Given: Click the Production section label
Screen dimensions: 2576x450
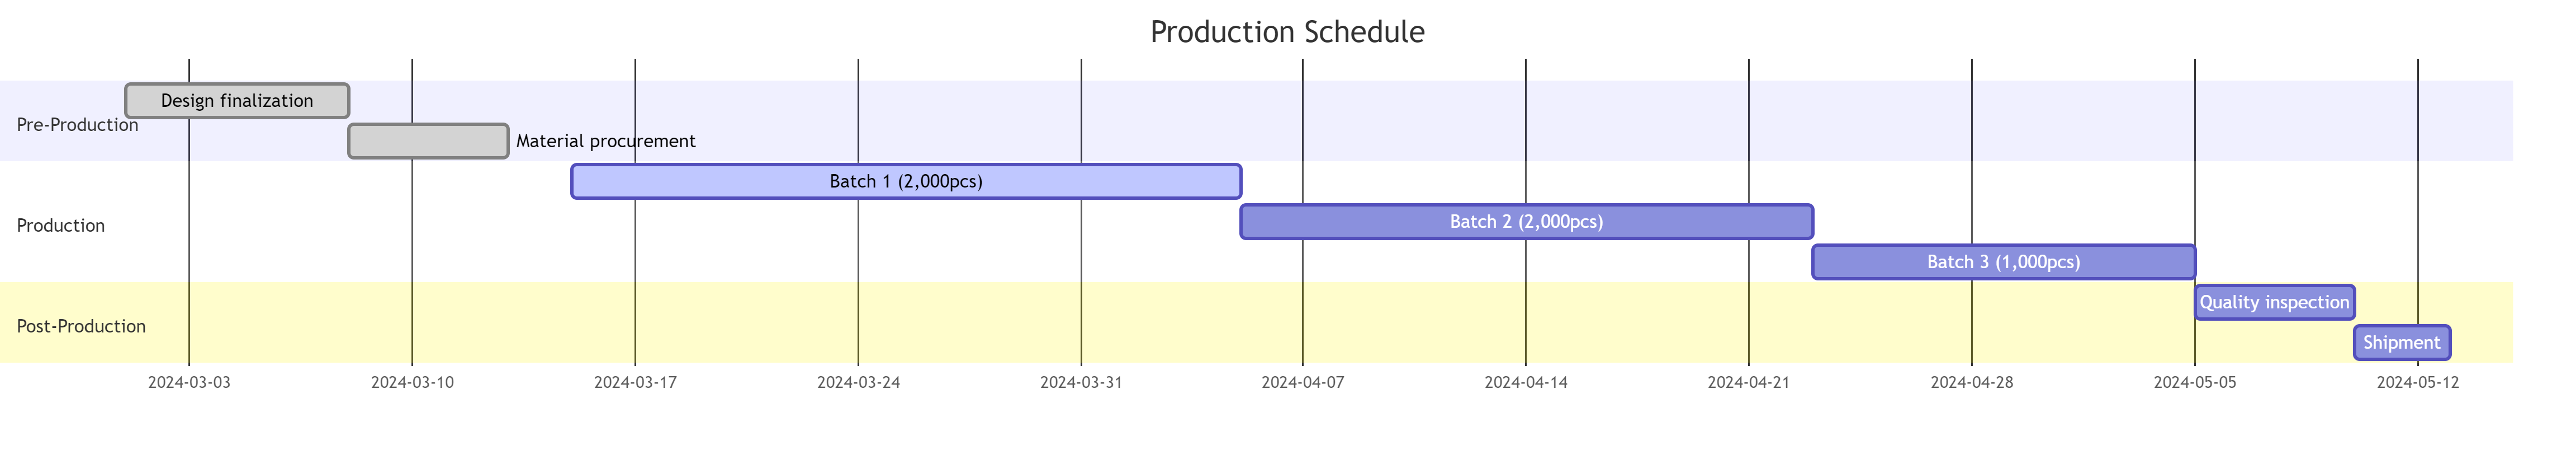Looking at the screenshot, I should point(61,226).
